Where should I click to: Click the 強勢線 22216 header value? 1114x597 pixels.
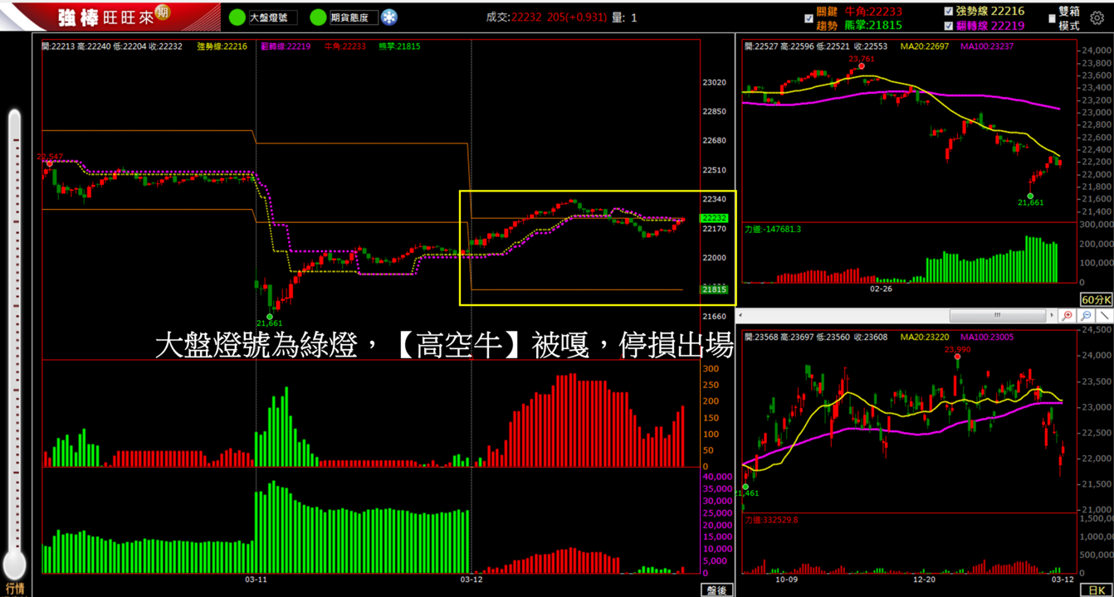pyautogui.click(x=990, y=11)
